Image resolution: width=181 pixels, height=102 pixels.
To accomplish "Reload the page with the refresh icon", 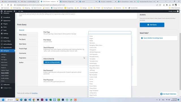I will click(8, 5).
